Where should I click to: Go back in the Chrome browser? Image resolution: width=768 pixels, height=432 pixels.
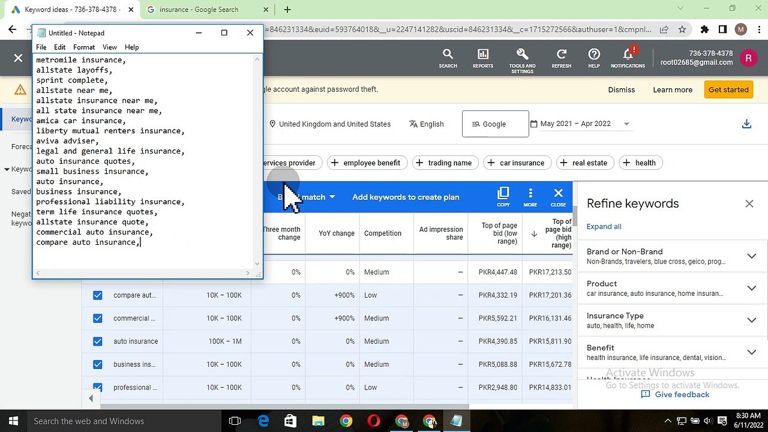click(x=13, y=29)
